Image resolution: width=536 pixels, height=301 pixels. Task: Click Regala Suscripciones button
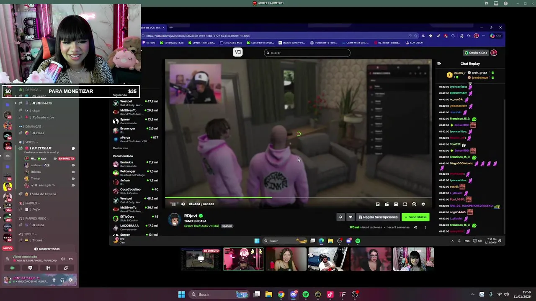tap(378, 217)
